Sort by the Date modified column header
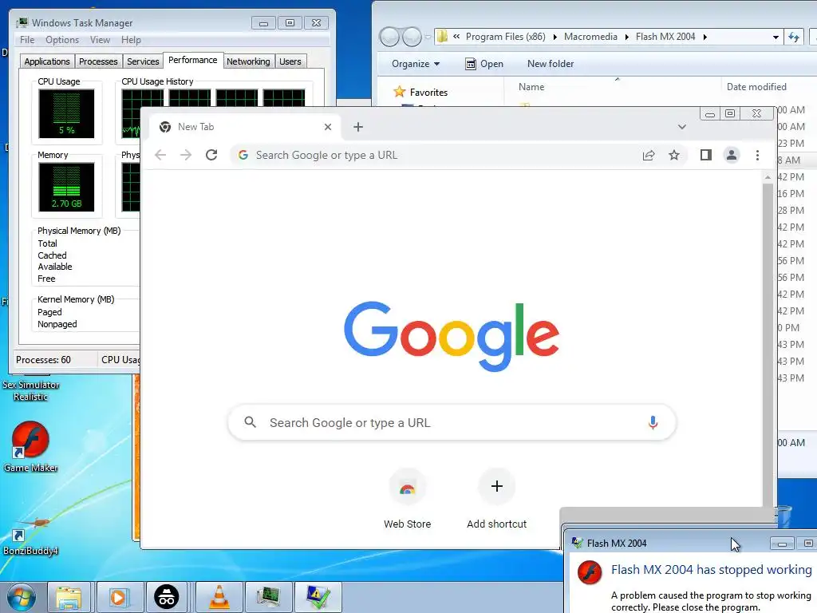This screenshot has width=817, height=613. [x=756, y=87]
